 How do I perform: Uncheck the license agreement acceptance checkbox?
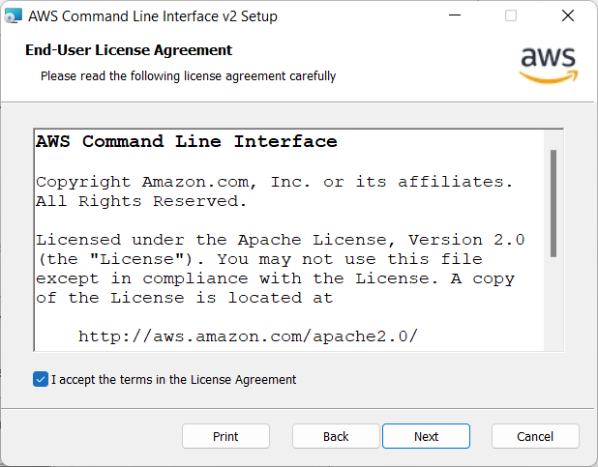pyautogui.click(x=40, y=380)
